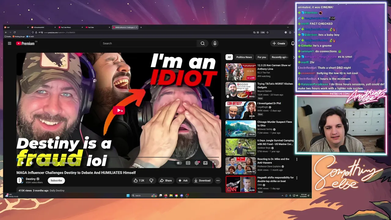
Task: Open the player settings gear
Action: click(197, 163)
